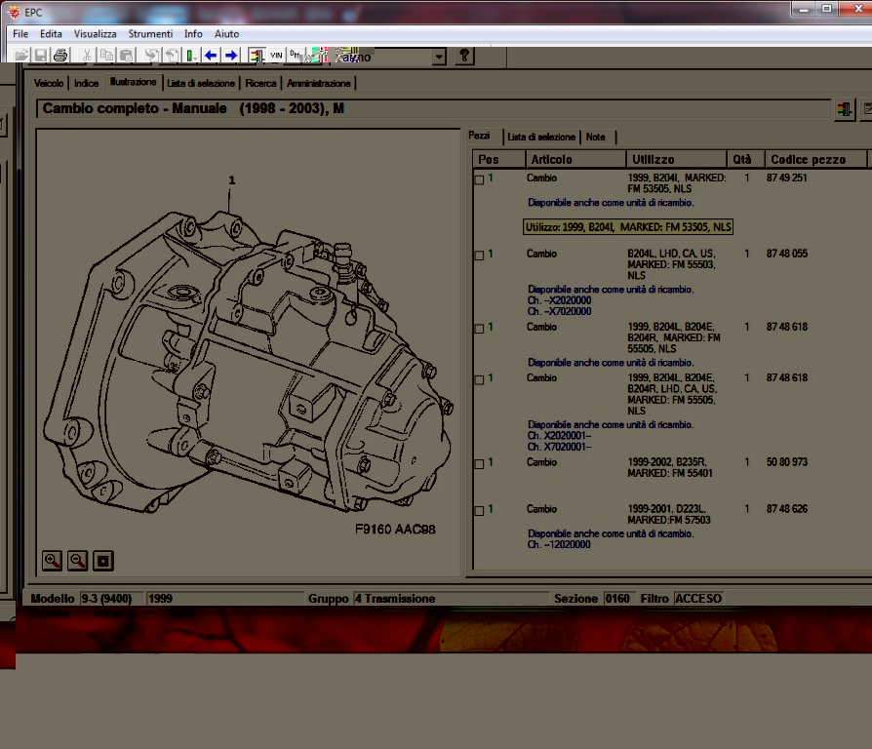The image size is (872, 749).
Task: Click the illustration code F9160 AAC98
Action: pyautogui.click(x=395, y=530)
